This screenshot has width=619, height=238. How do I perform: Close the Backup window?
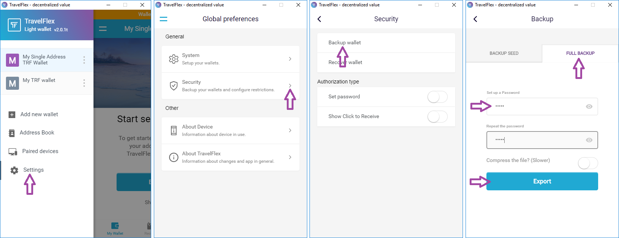tap(610, 5)
